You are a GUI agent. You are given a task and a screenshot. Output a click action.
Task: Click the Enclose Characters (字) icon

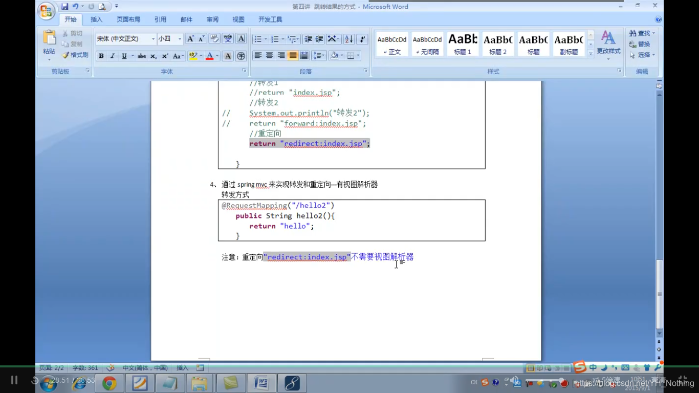pos(241,56)
